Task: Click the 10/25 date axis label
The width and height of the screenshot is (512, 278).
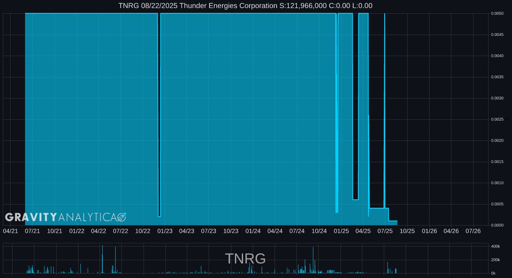Action: tap(407, 231)
